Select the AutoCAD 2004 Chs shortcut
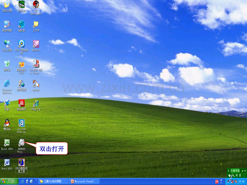247x185 pixels. tap(21, 126)
